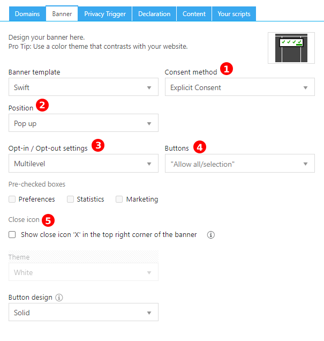
Task: Go to the Your scripts tab
Action: pos(233,14)
